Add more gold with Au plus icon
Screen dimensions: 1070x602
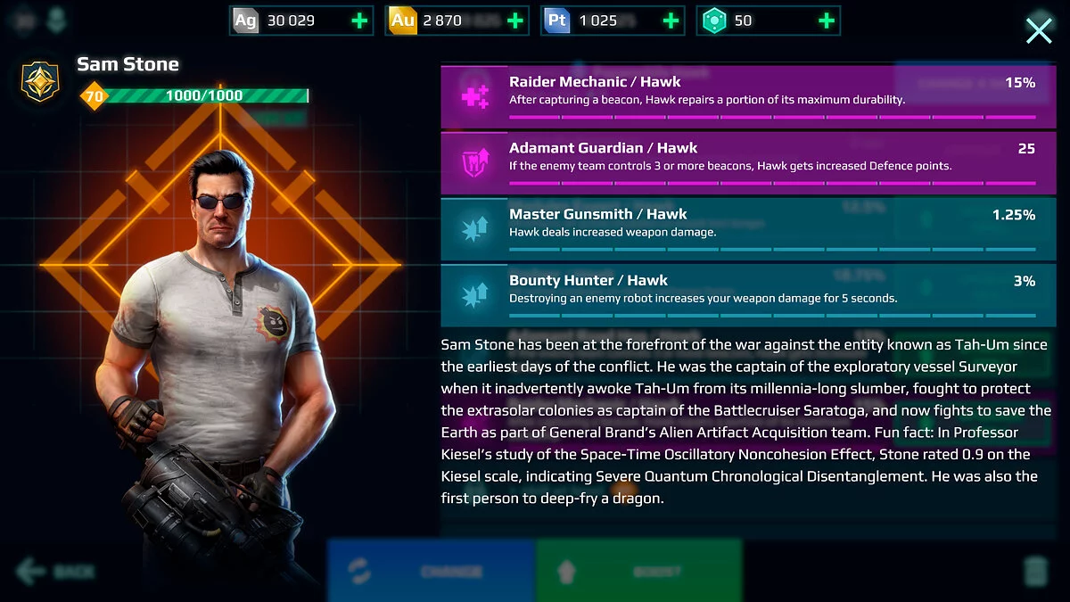point(514,21)
